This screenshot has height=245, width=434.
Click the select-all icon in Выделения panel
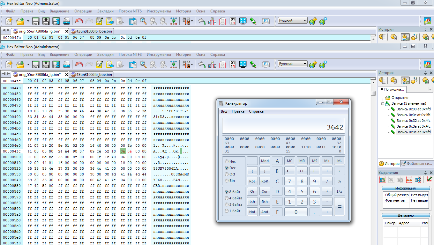[382, 180]
